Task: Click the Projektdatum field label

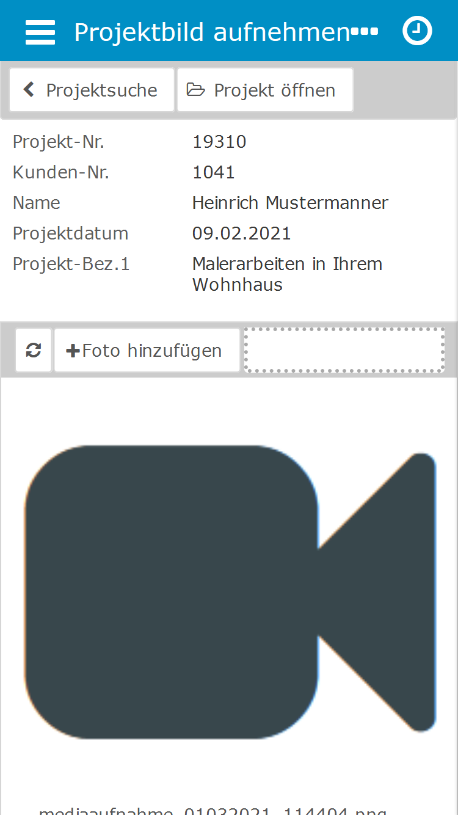Action: click(71, 233)
